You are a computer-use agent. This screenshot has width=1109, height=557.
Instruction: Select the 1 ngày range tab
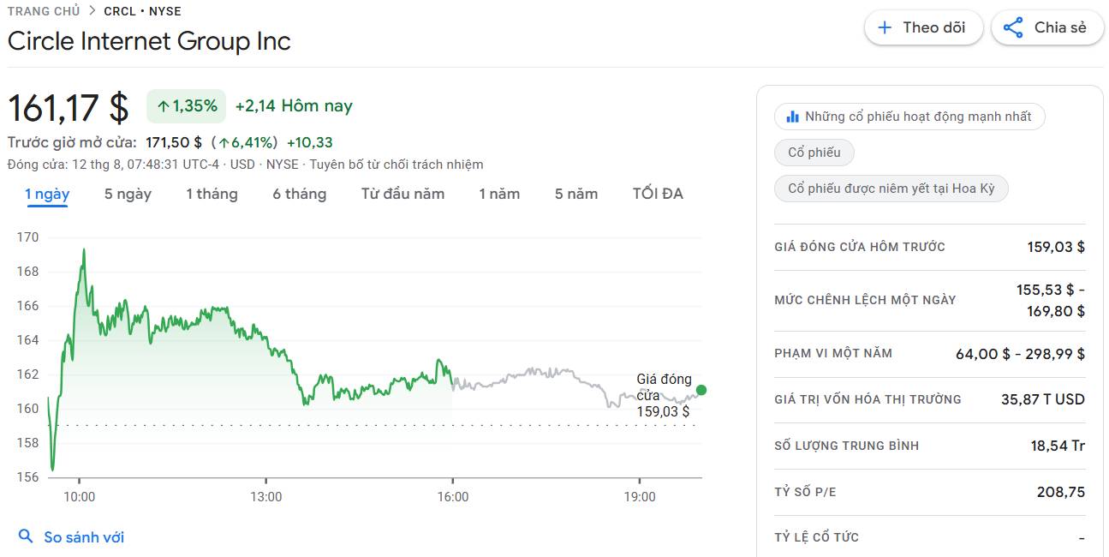click(47, 194)
